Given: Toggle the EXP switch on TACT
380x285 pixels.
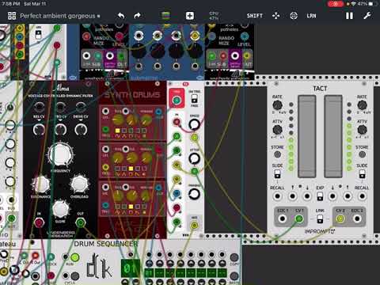Looking at the screenshot, I should (320, 196).
